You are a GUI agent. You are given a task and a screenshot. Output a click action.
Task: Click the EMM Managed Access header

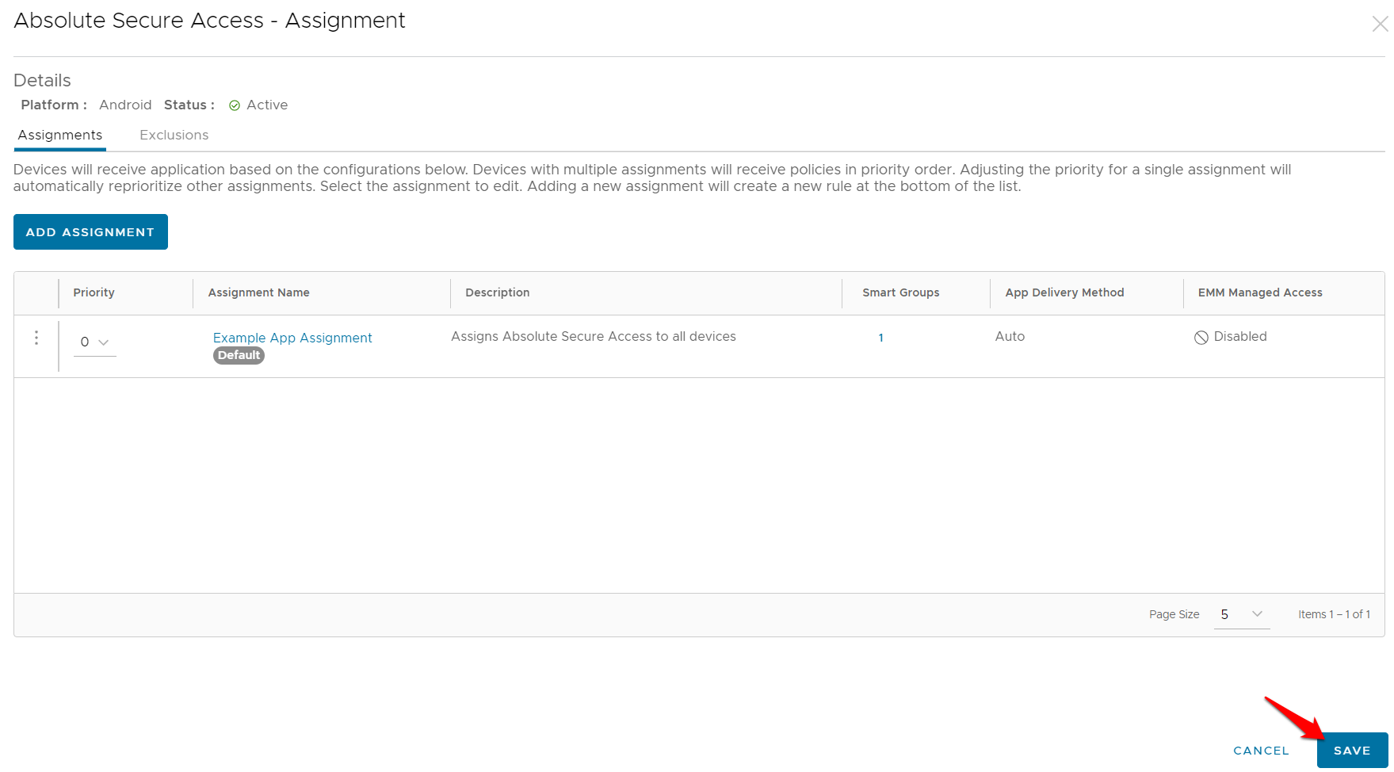(1260, 292)
